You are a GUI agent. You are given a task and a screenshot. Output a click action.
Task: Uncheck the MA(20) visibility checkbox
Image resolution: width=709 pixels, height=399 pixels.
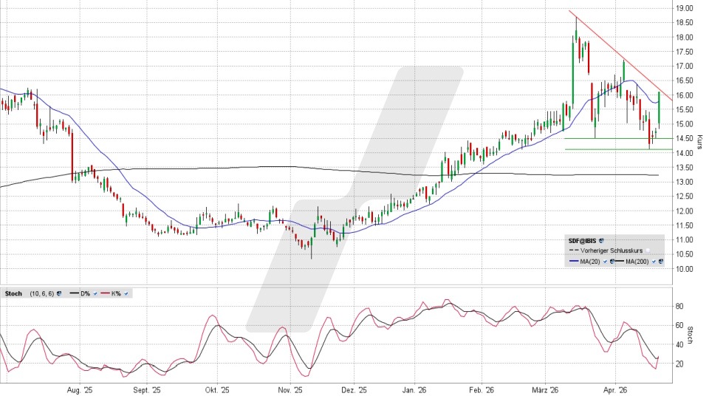tap(605, 262)
